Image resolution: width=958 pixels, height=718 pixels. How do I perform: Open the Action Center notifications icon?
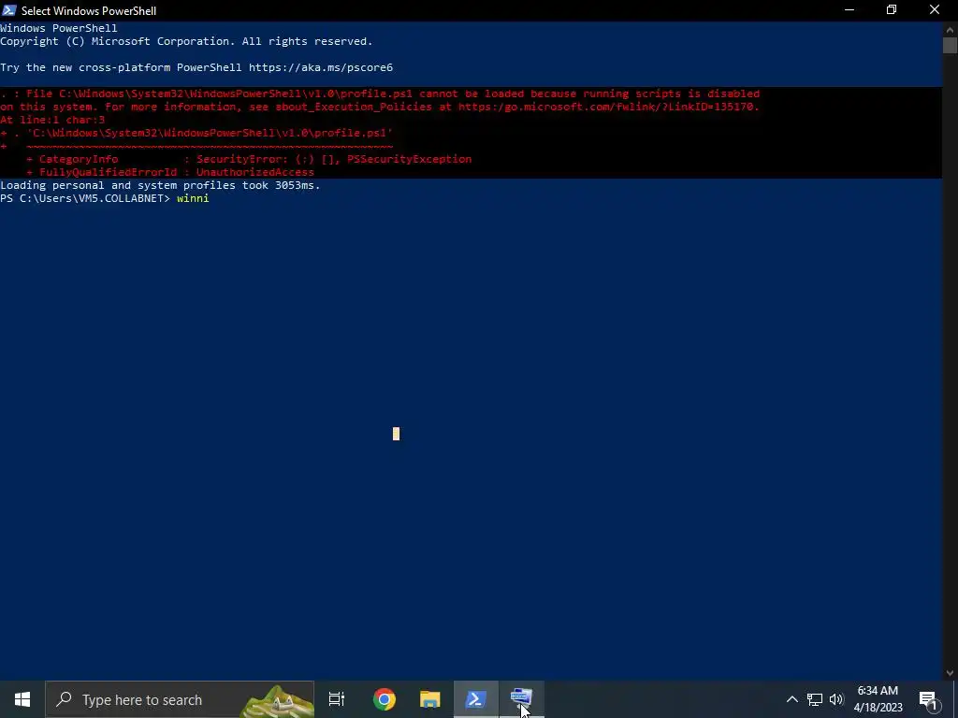928,699
